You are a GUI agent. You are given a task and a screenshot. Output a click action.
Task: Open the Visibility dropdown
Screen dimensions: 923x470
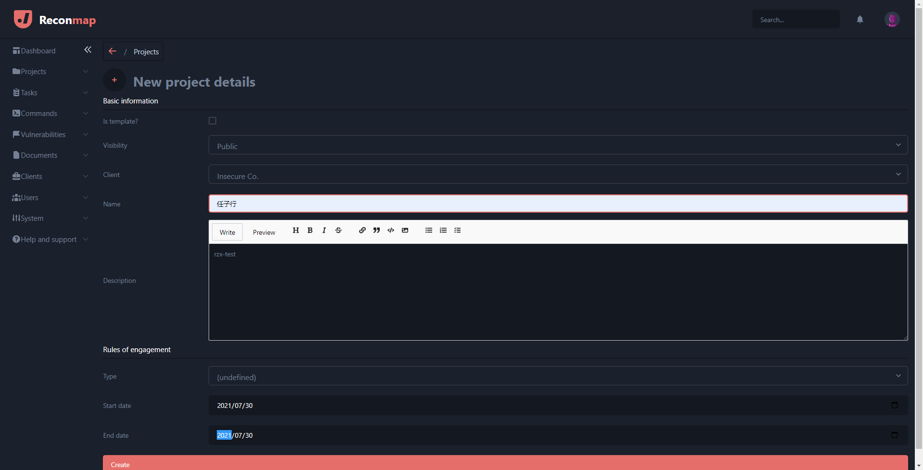pos(558,145)
